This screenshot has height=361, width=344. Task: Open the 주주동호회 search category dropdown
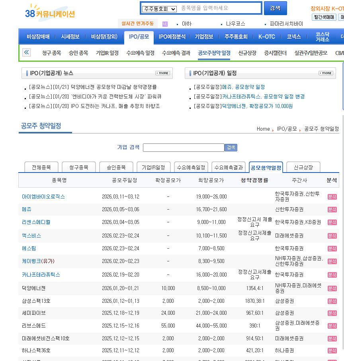click(159, 9)
